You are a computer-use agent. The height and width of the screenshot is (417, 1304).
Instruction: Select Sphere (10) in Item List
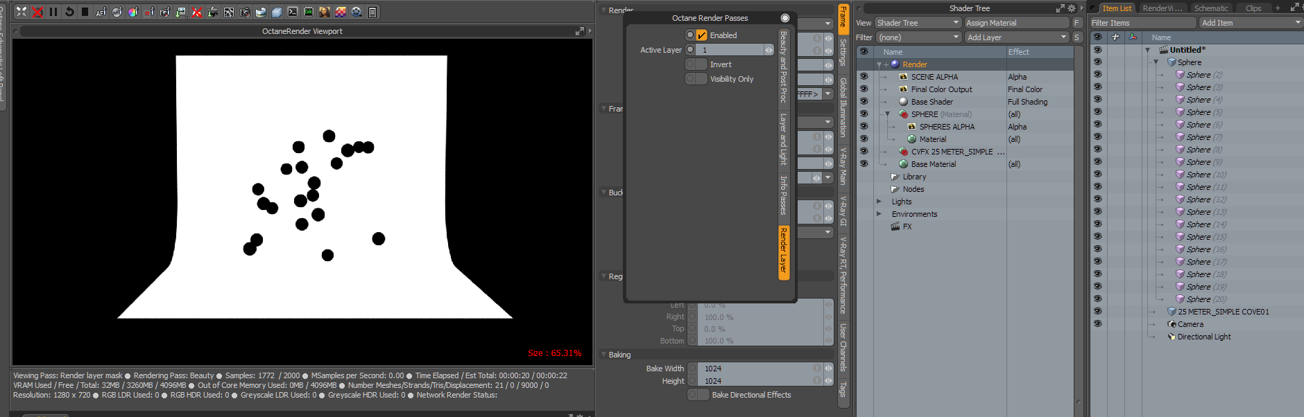pos(1206,175)
